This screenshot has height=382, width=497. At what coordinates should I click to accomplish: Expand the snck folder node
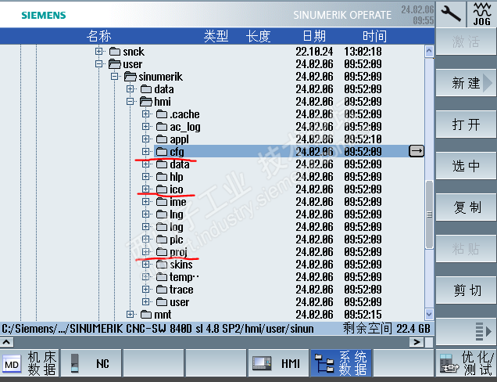point(99,52)
